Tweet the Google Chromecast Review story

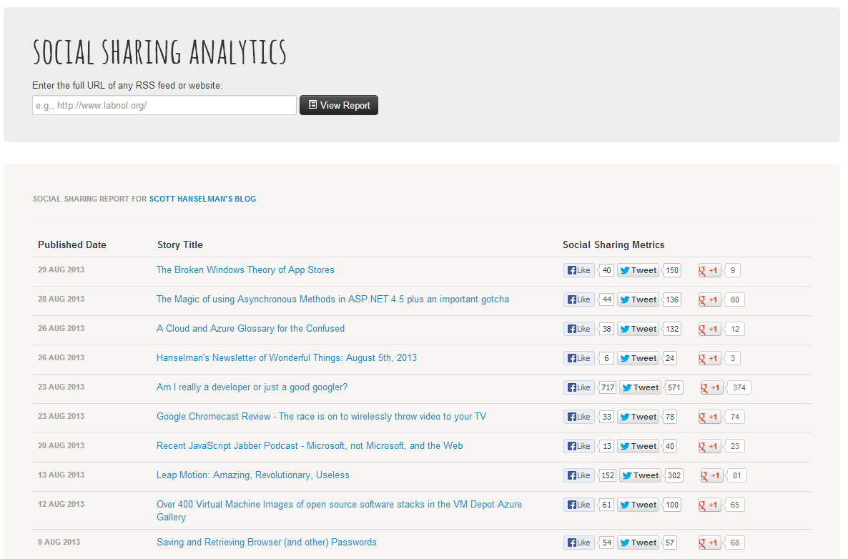tap(639, 417)
